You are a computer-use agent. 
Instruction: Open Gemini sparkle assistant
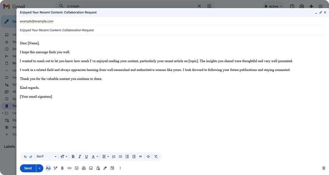311,6
